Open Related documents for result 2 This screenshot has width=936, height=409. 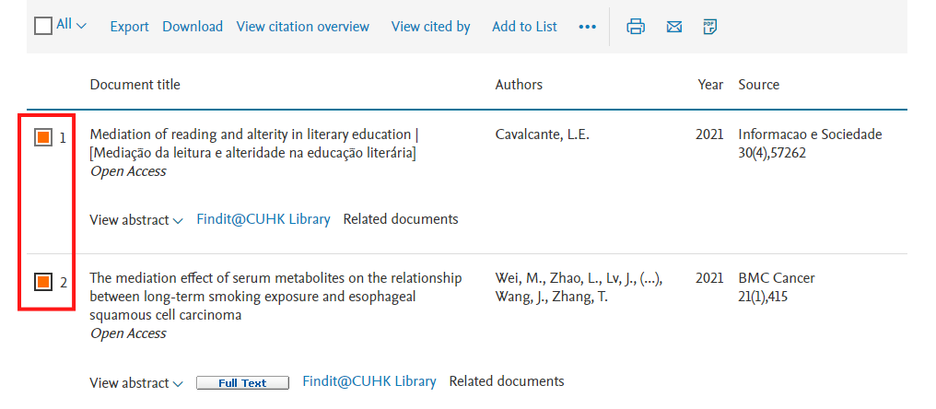507,381
